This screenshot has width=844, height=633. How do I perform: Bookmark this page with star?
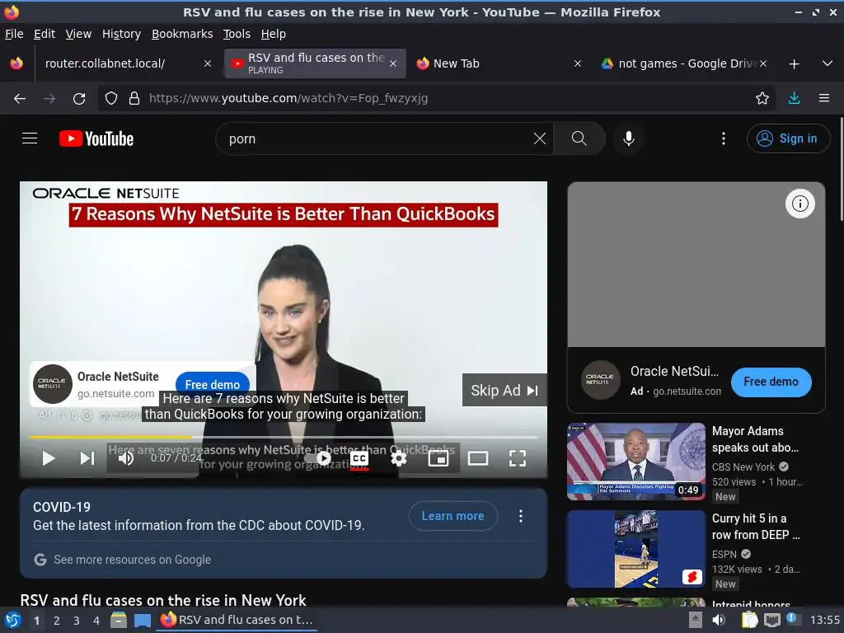coord(762,98)
